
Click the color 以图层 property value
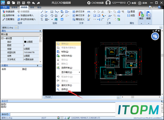(x=31, y=42)
